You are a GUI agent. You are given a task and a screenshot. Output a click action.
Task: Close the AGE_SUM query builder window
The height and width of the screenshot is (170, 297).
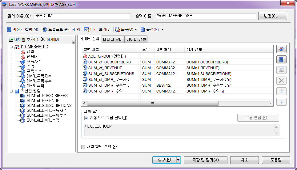coord(288,3)
